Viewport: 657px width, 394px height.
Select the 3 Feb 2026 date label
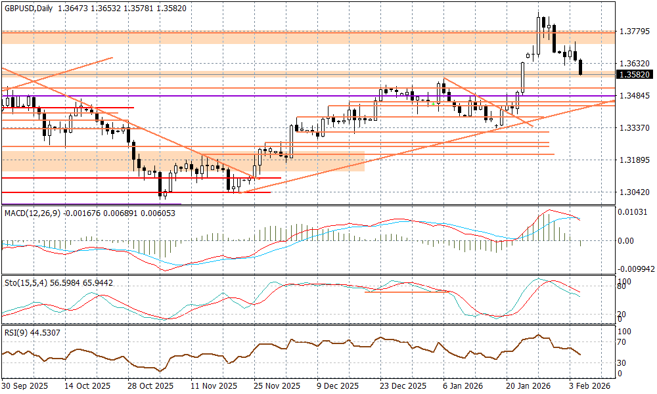[590, 387]
